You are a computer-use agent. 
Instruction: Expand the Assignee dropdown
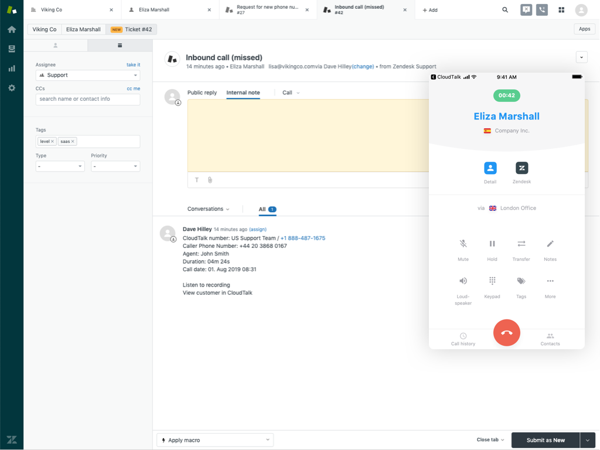click(x=88, y=75)
